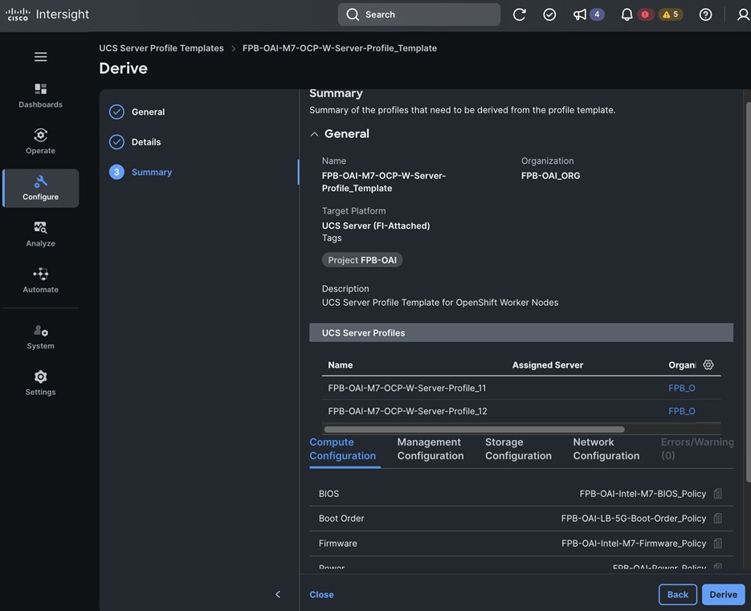Click the profiles table horizontal scrollbar

coord(474,430)
